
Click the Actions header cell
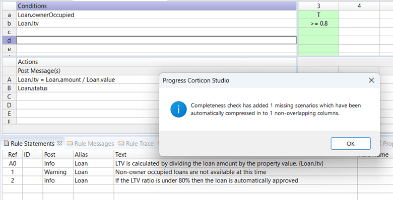156,62
